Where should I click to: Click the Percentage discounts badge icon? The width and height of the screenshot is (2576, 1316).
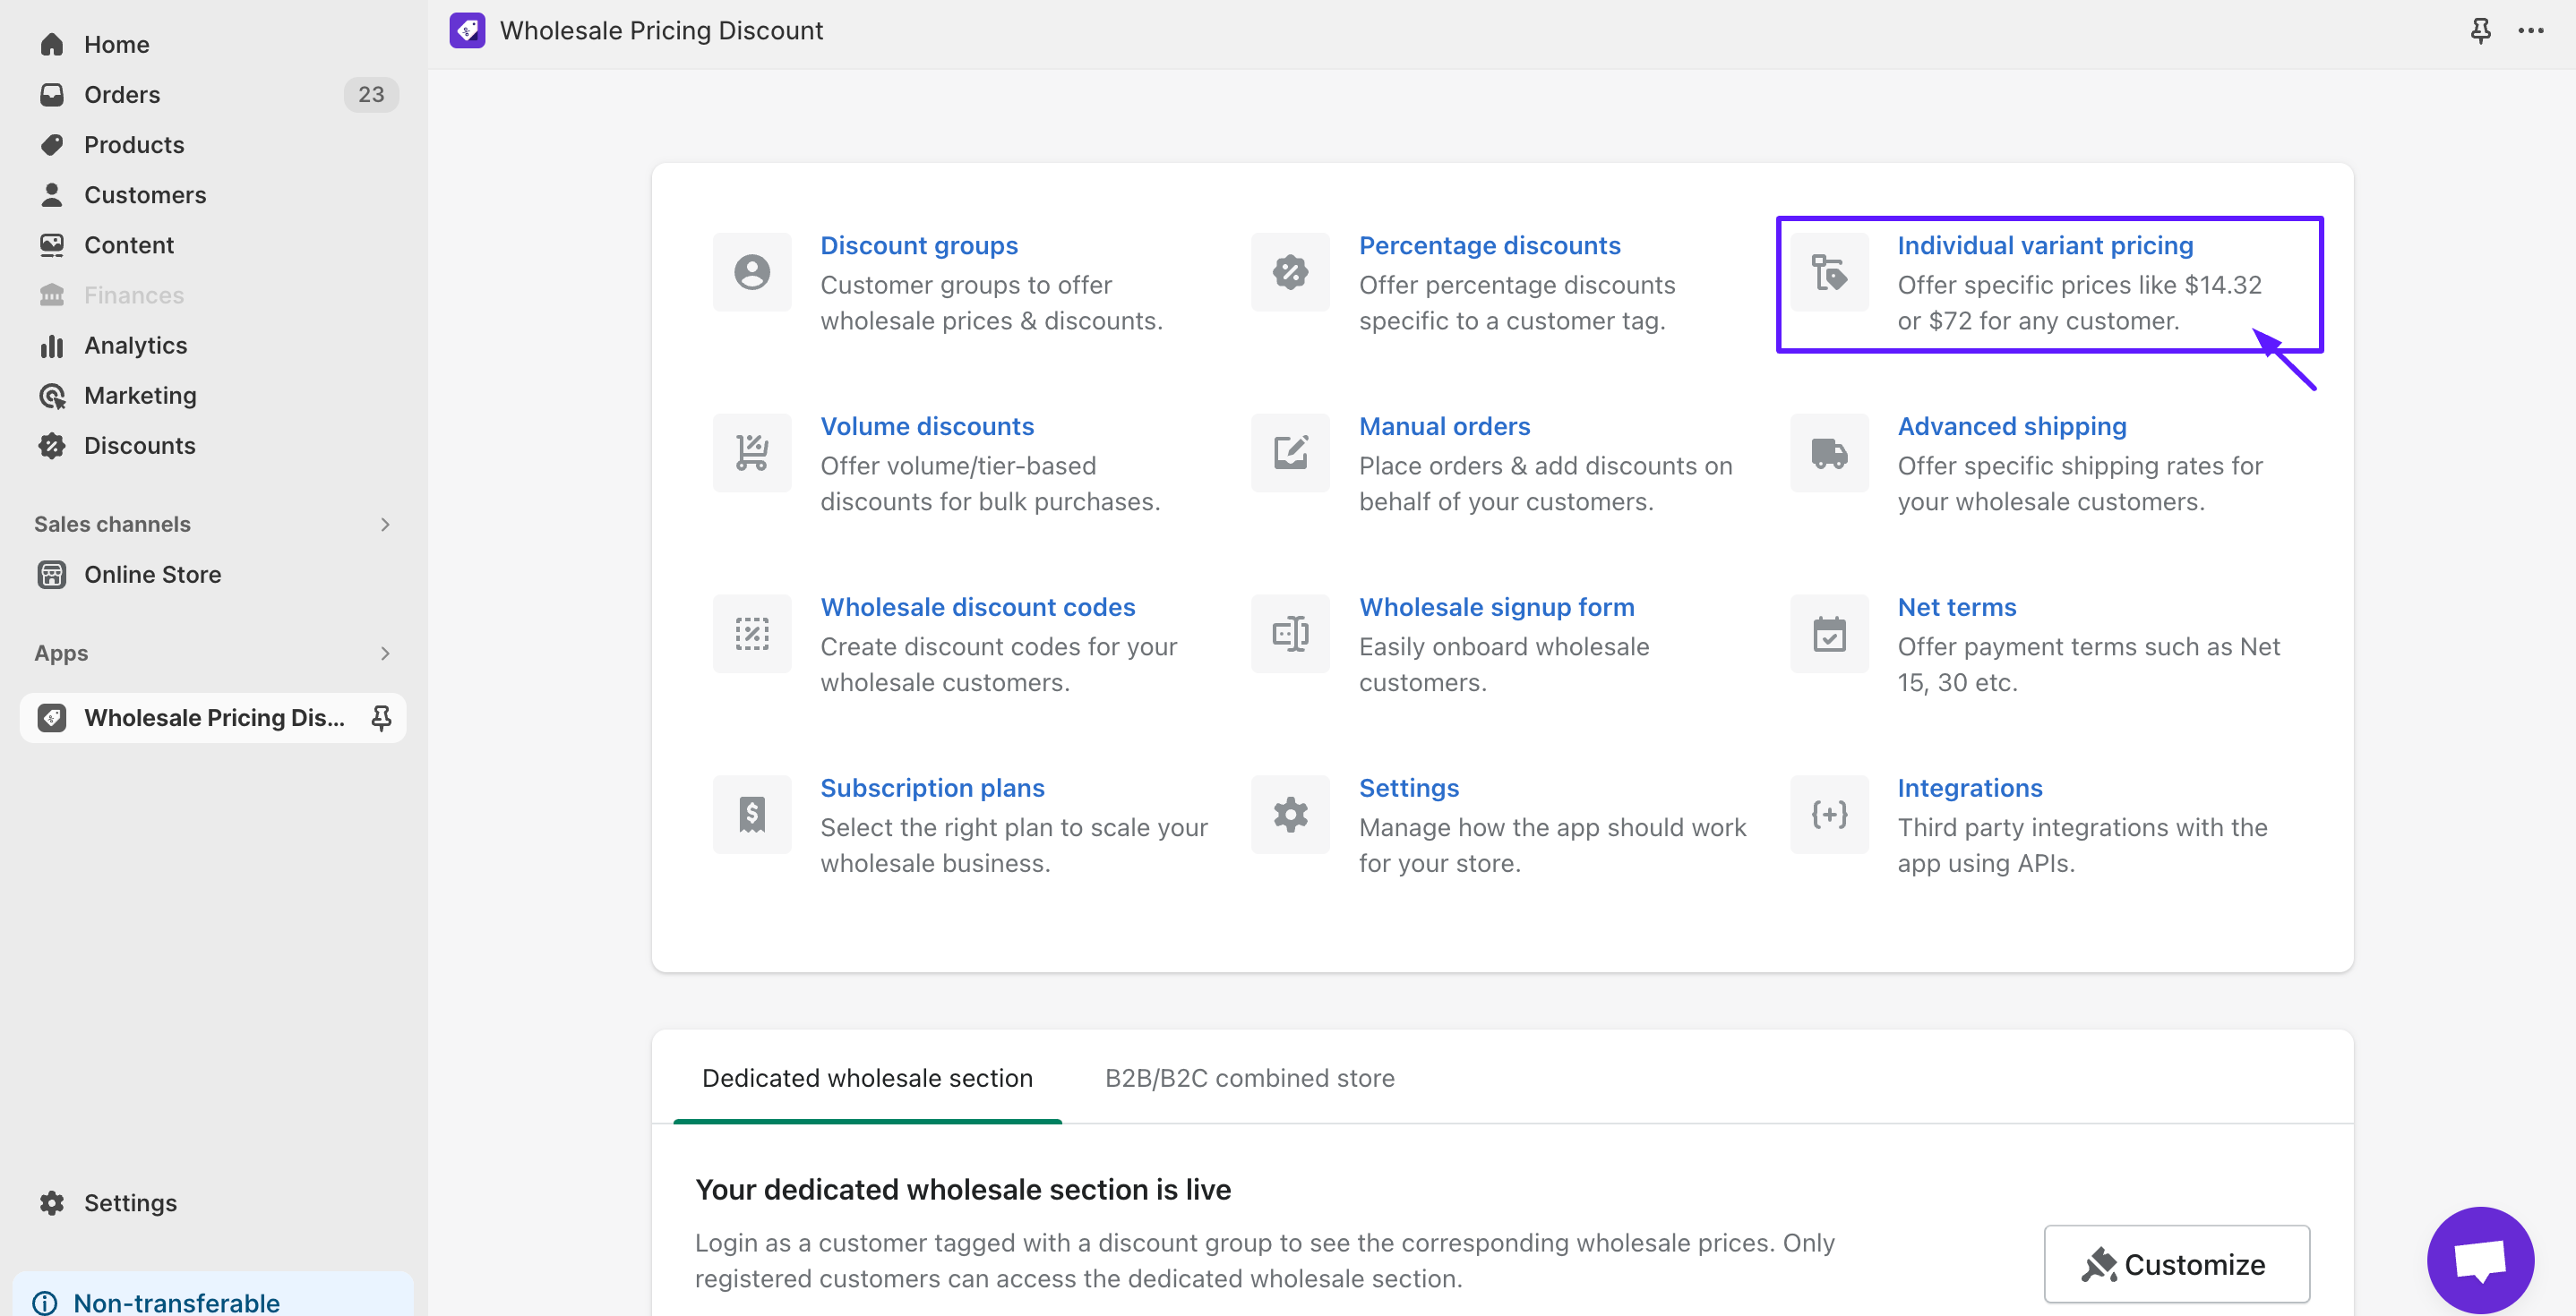pyautogui.click(x=1290, y=272)
